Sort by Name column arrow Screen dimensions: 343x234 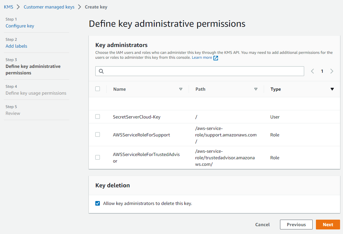[181, 89]
